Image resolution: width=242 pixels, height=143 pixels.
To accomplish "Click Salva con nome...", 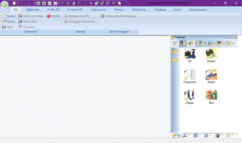I will (x=32, y=16).
